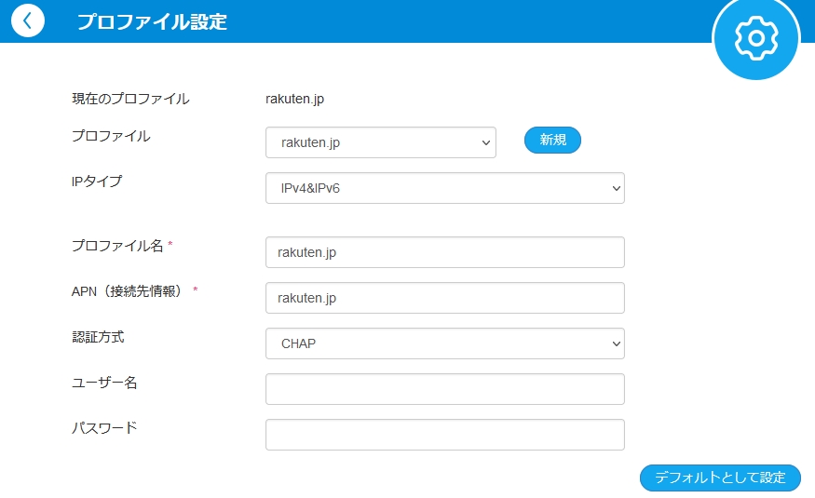Click the 現在のプロファイル rakuten.jp value text

point(294,100)
